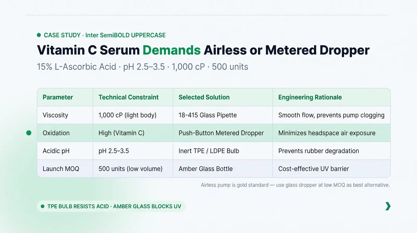Select the 'CASE STUDY · Inter SemiBOLD UPPERCASE' label
Screen dimensions: 417x233
[x=105, y=35]
